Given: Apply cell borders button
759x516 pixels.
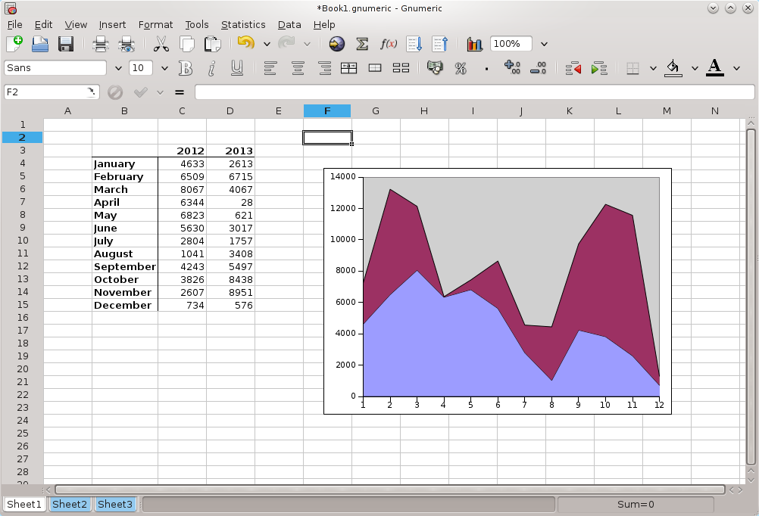Looking at the screenshot, I should (x=632, y=68).
